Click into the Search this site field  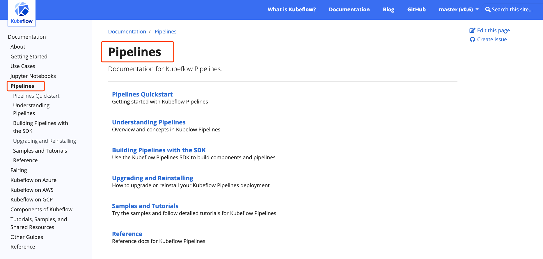(512, 9)
